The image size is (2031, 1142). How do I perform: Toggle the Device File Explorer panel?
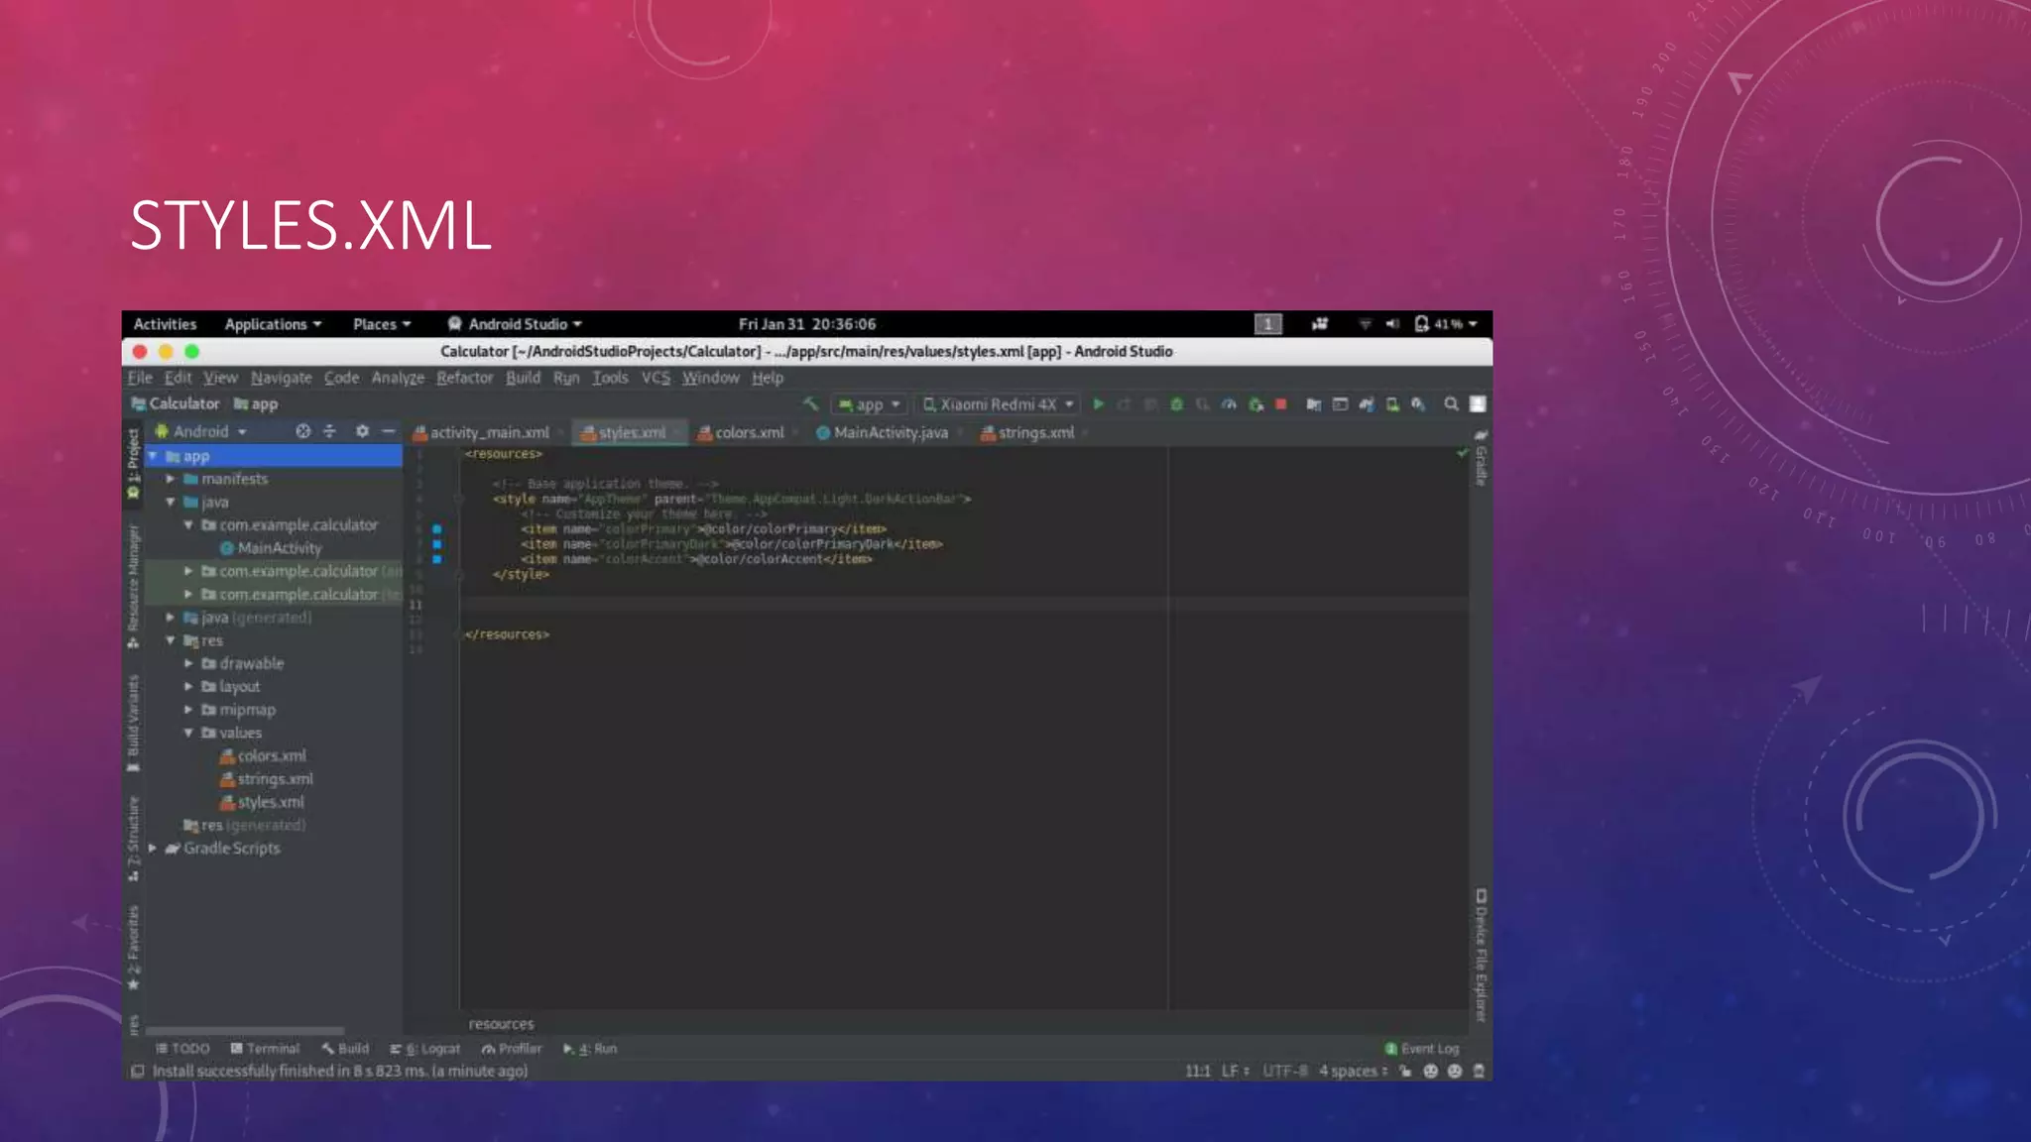pos(1480,954)
